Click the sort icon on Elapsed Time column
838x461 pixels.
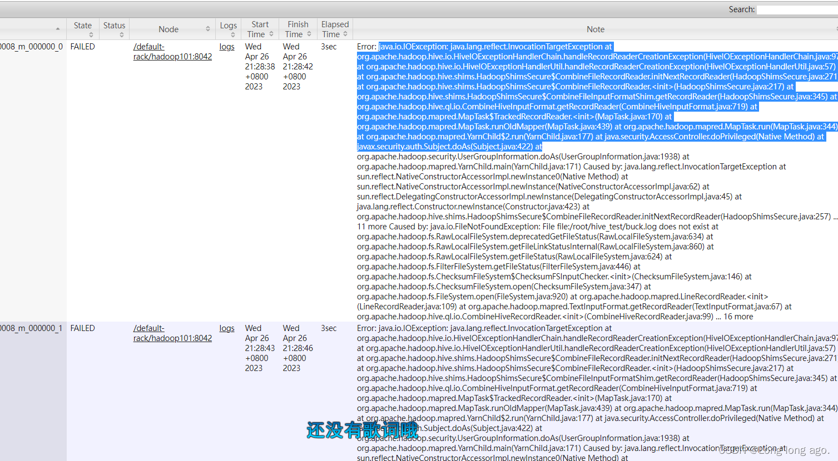345,34
